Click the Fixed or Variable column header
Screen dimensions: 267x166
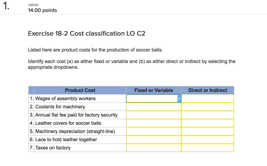[154, 90]
